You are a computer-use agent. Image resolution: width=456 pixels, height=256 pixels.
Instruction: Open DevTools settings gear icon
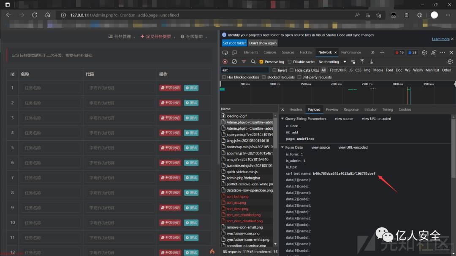[424, 53]
